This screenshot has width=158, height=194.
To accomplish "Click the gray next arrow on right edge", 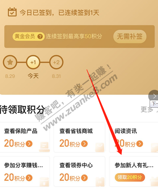I will [x=153, y=96].
